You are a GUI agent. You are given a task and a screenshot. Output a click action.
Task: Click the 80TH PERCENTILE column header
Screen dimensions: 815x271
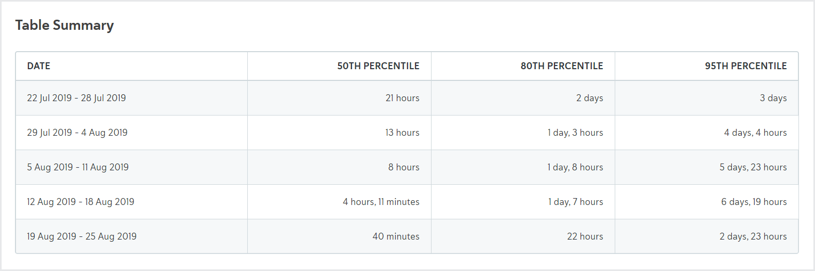562,66
